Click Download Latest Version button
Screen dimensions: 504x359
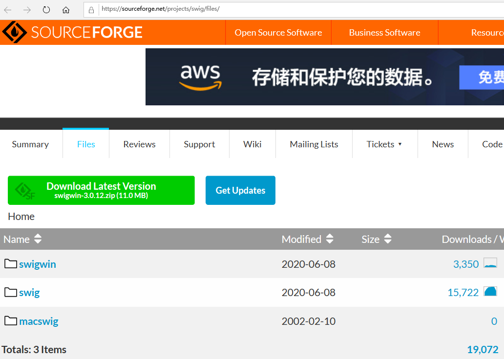point(101,190)
